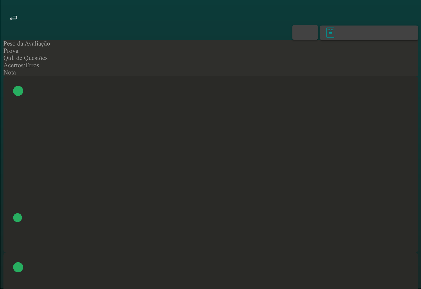Open the second evaluation card at the bottom
Screen dimensions: 421x289
[211, 271]
